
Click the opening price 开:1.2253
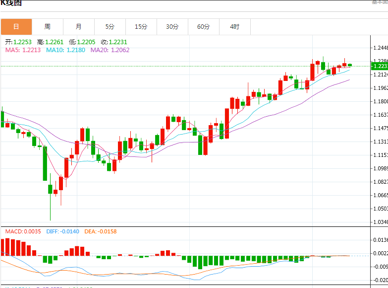18,42
